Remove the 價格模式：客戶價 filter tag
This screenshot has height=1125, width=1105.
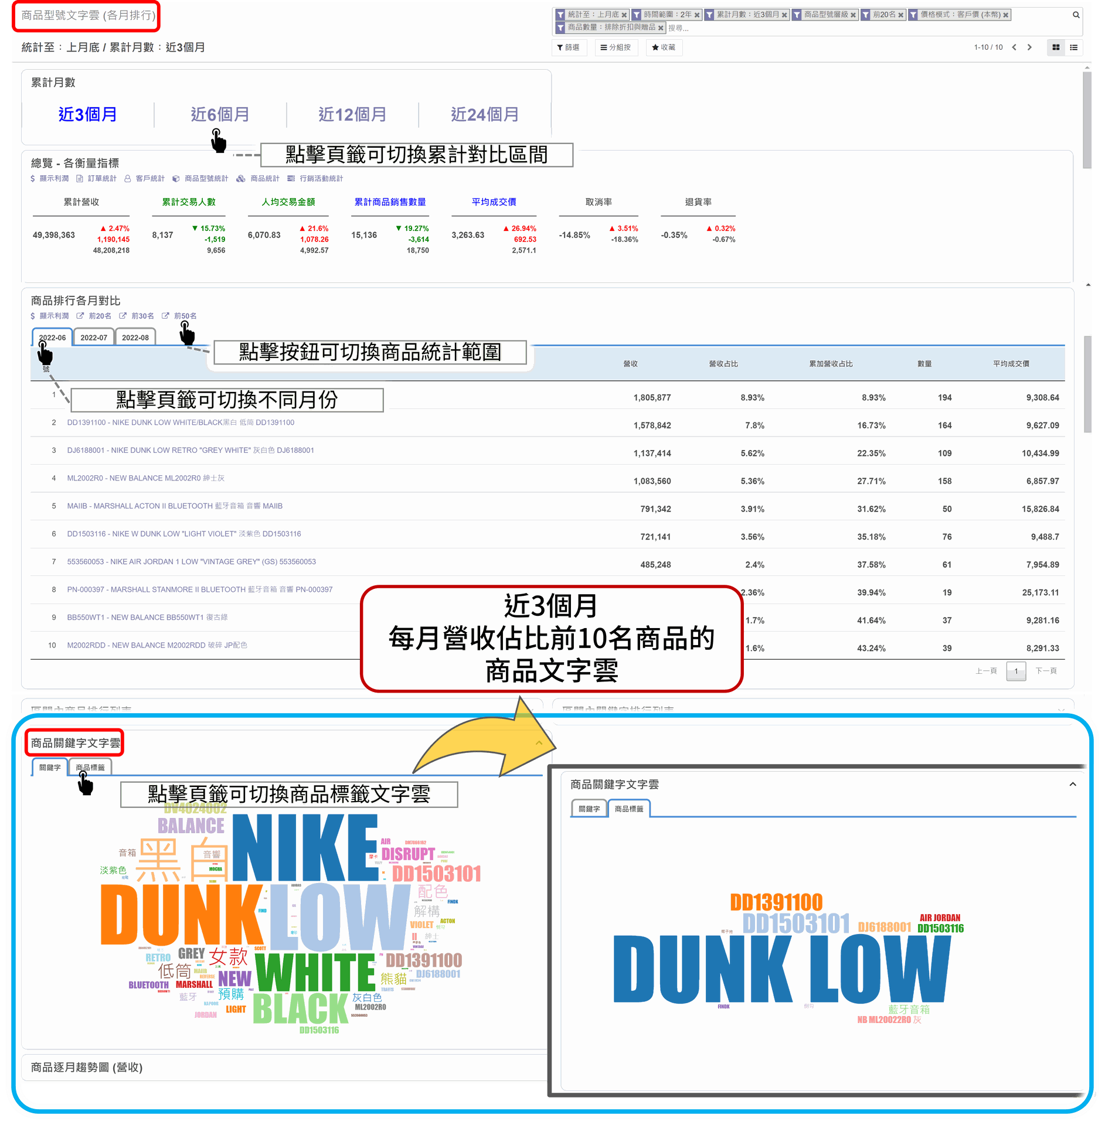[1006, 15]
